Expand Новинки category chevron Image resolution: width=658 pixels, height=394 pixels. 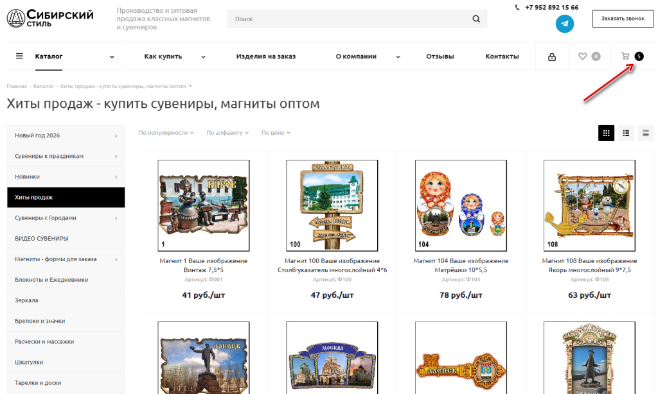tap(116, 177)
